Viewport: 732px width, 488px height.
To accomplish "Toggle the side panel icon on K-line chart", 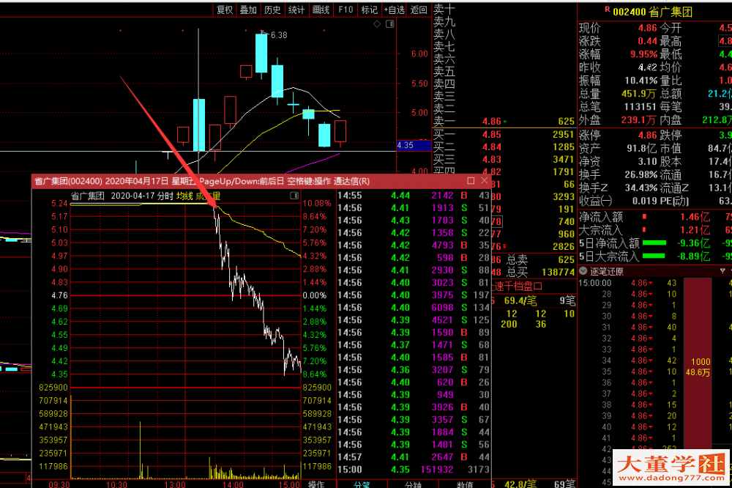I will 389,24.
